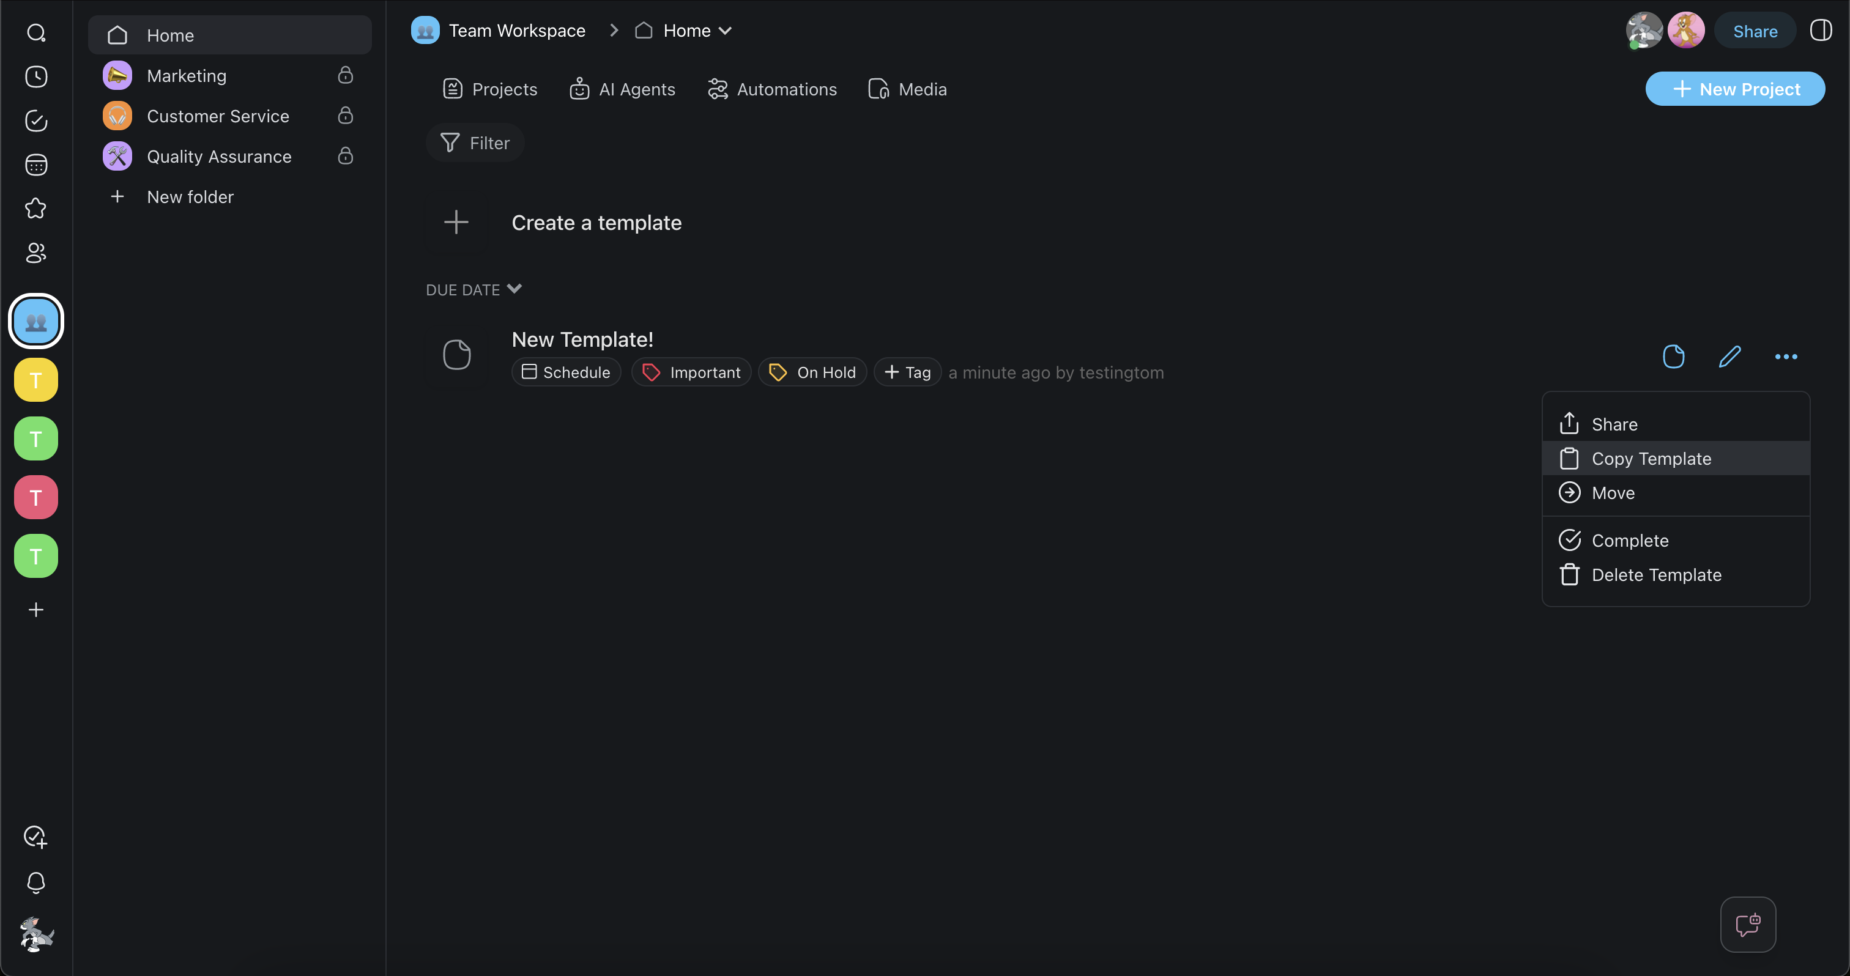Toggle the Marketing folder lock

pyautogui.click(x=346, y=75)
